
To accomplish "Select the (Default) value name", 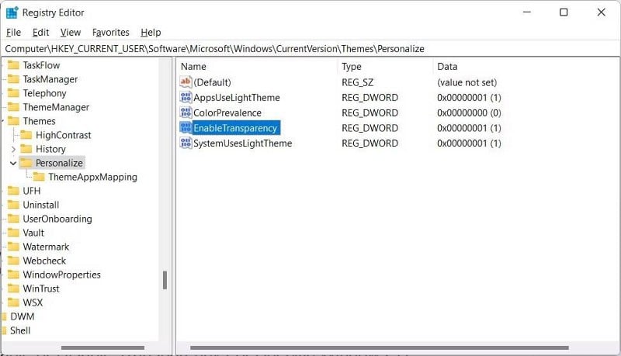I will (x=212, y=82).
